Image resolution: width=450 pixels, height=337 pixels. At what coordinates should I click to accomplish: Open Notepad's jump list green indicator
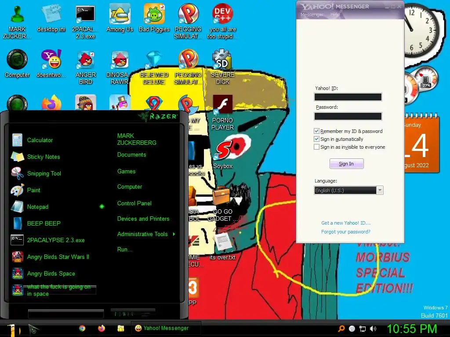click(102, 206)
